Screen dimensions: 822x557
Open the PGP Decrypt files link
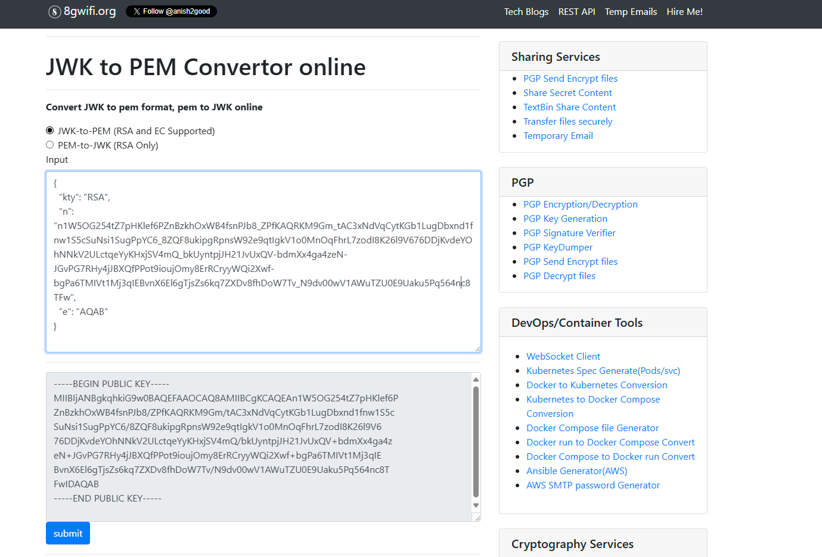(559, 276)
